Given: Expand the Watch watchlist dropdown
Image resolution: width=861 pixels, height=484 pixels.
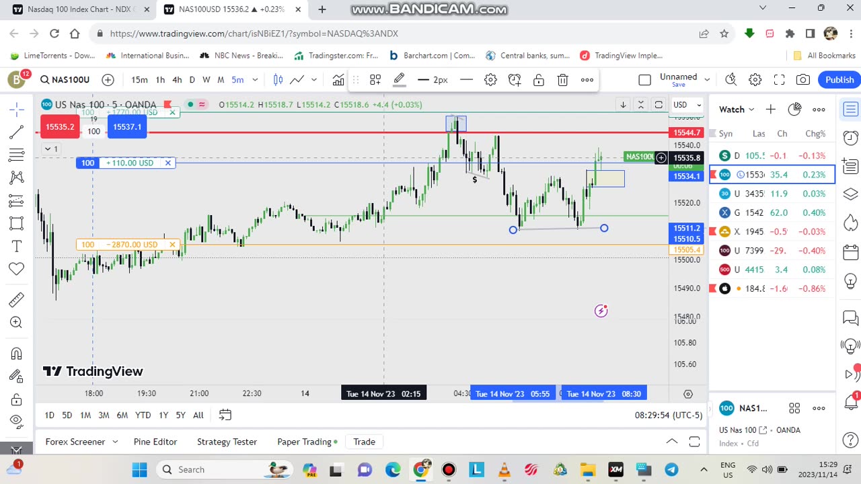Looking at the screenshot, I should point(737,110).
